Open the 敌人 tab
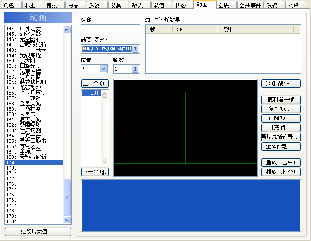The width and height of the screenshot is (311, 241). tap(140, 5)
